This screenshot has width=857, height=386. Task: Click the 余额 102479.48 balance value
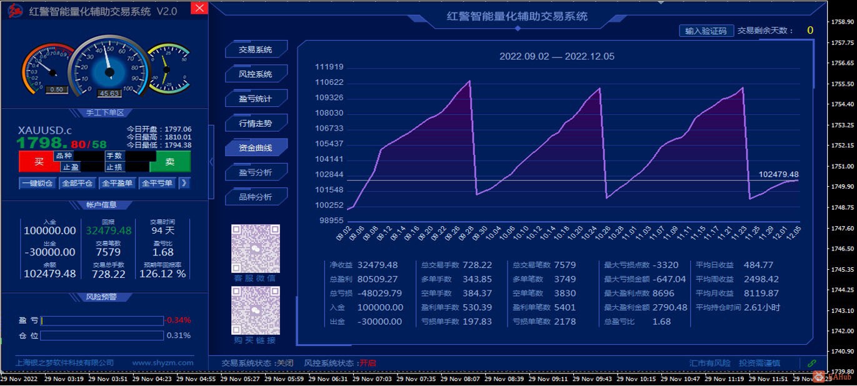[x=50, y=274]
